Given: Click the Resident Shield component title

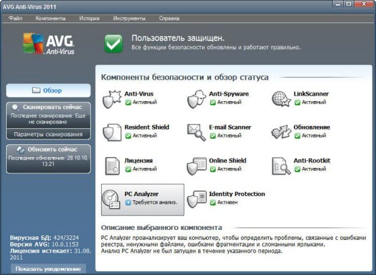Looking at the screenshot, I should 147,127.
